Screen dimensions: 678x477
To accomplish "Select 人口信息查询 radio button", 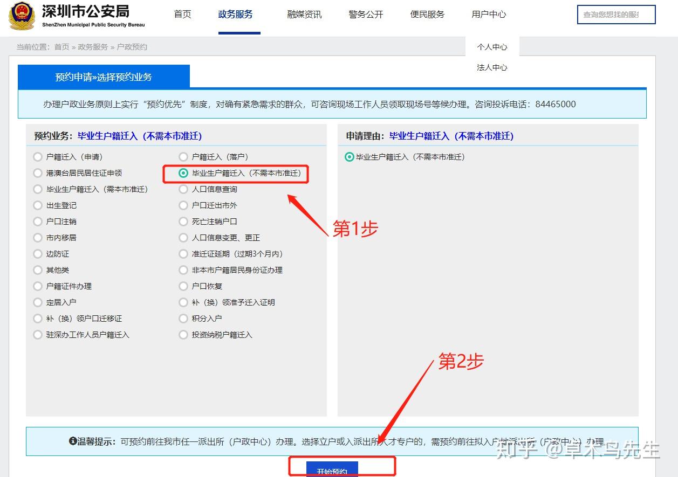I will pyautogui.click(x=183, y=189).
